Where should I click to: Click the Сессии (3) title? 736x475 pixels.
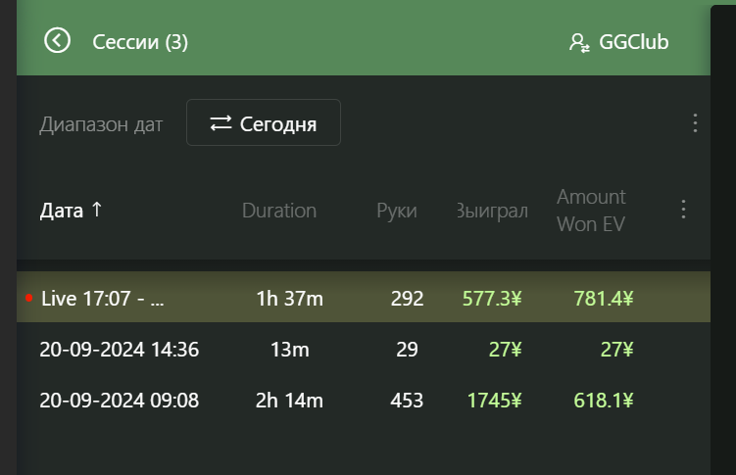[140, 42]
